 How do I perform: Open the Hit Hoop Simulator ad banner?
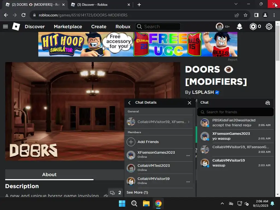pos(138,44)
